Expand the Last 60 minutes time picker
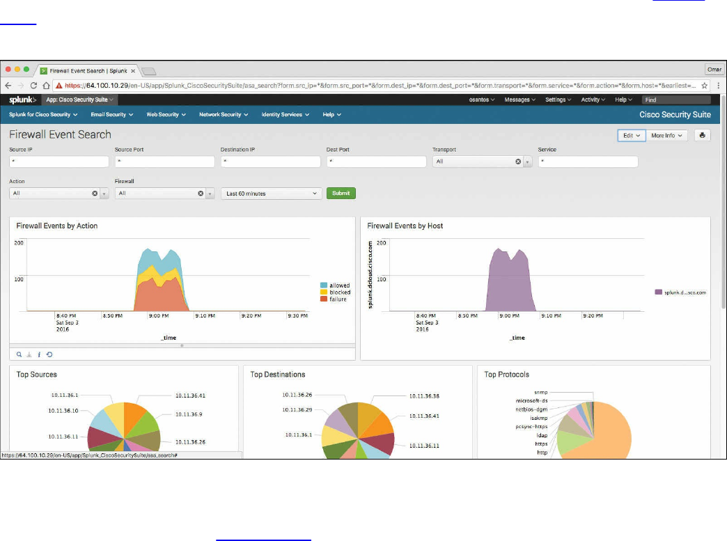The image size is (727, 541). click(272, 194)
